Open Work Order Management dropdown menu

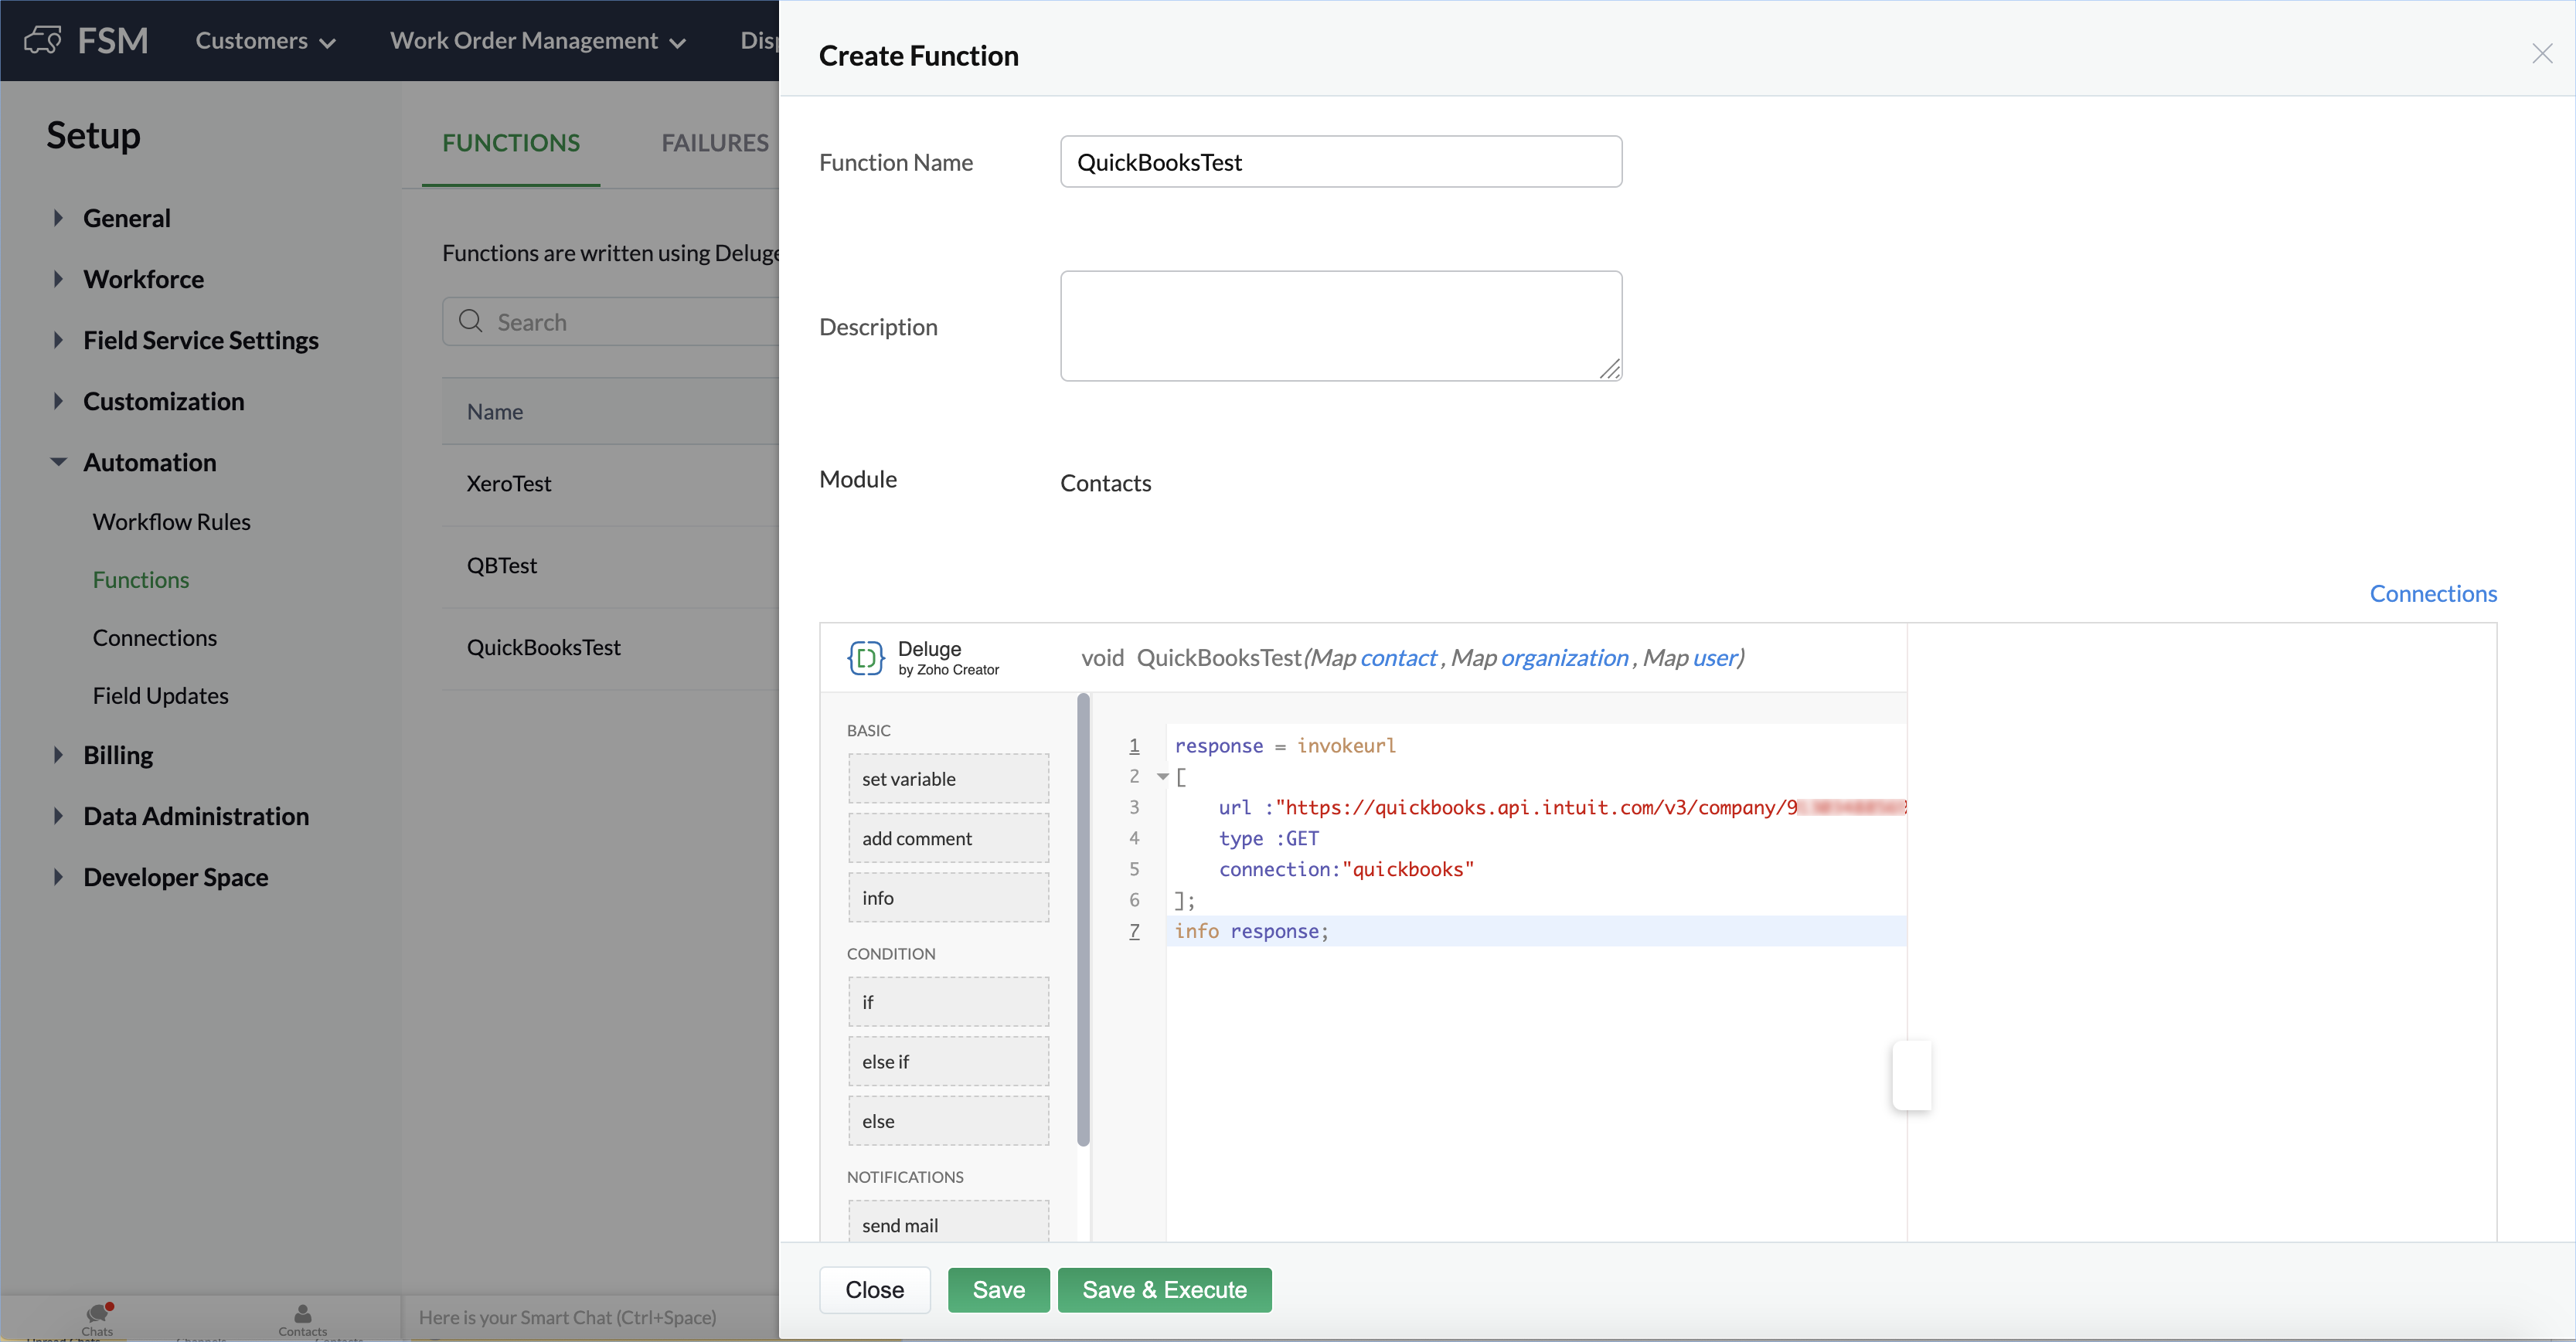click(537, 41)
